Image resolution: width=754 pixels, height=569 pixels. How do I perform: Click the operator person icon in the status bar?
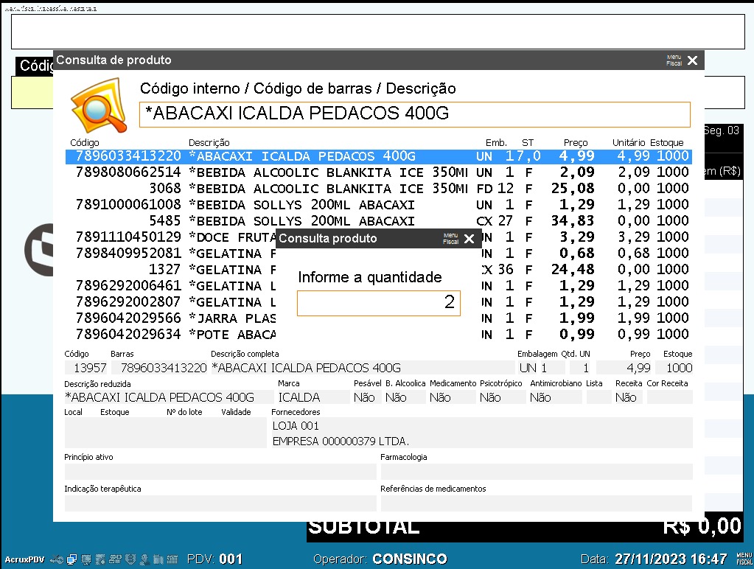point(144,559)
